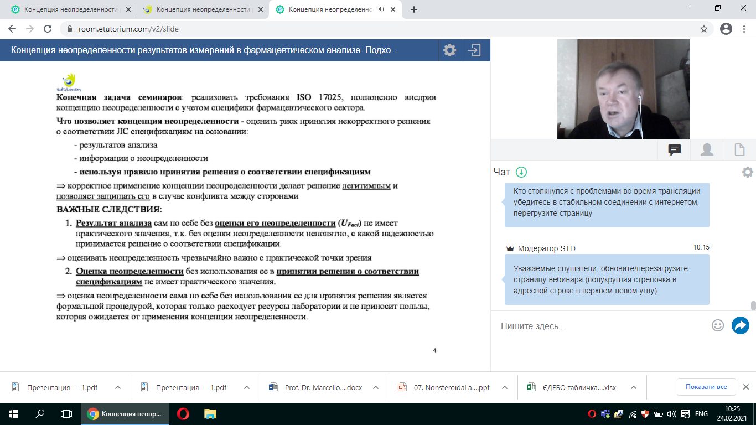Image resolution: width=756 pixels, height=425 pixels.
Task: Open the Opera browser from taskbar
Action: click(x=183, y=413)
